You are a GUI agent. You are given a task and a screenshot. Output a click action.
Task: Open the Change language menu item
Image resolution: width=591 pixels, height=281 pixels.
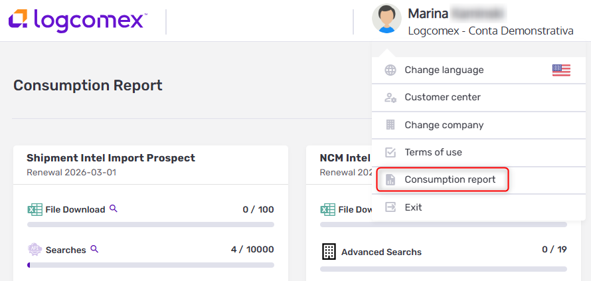pos(444,70)
